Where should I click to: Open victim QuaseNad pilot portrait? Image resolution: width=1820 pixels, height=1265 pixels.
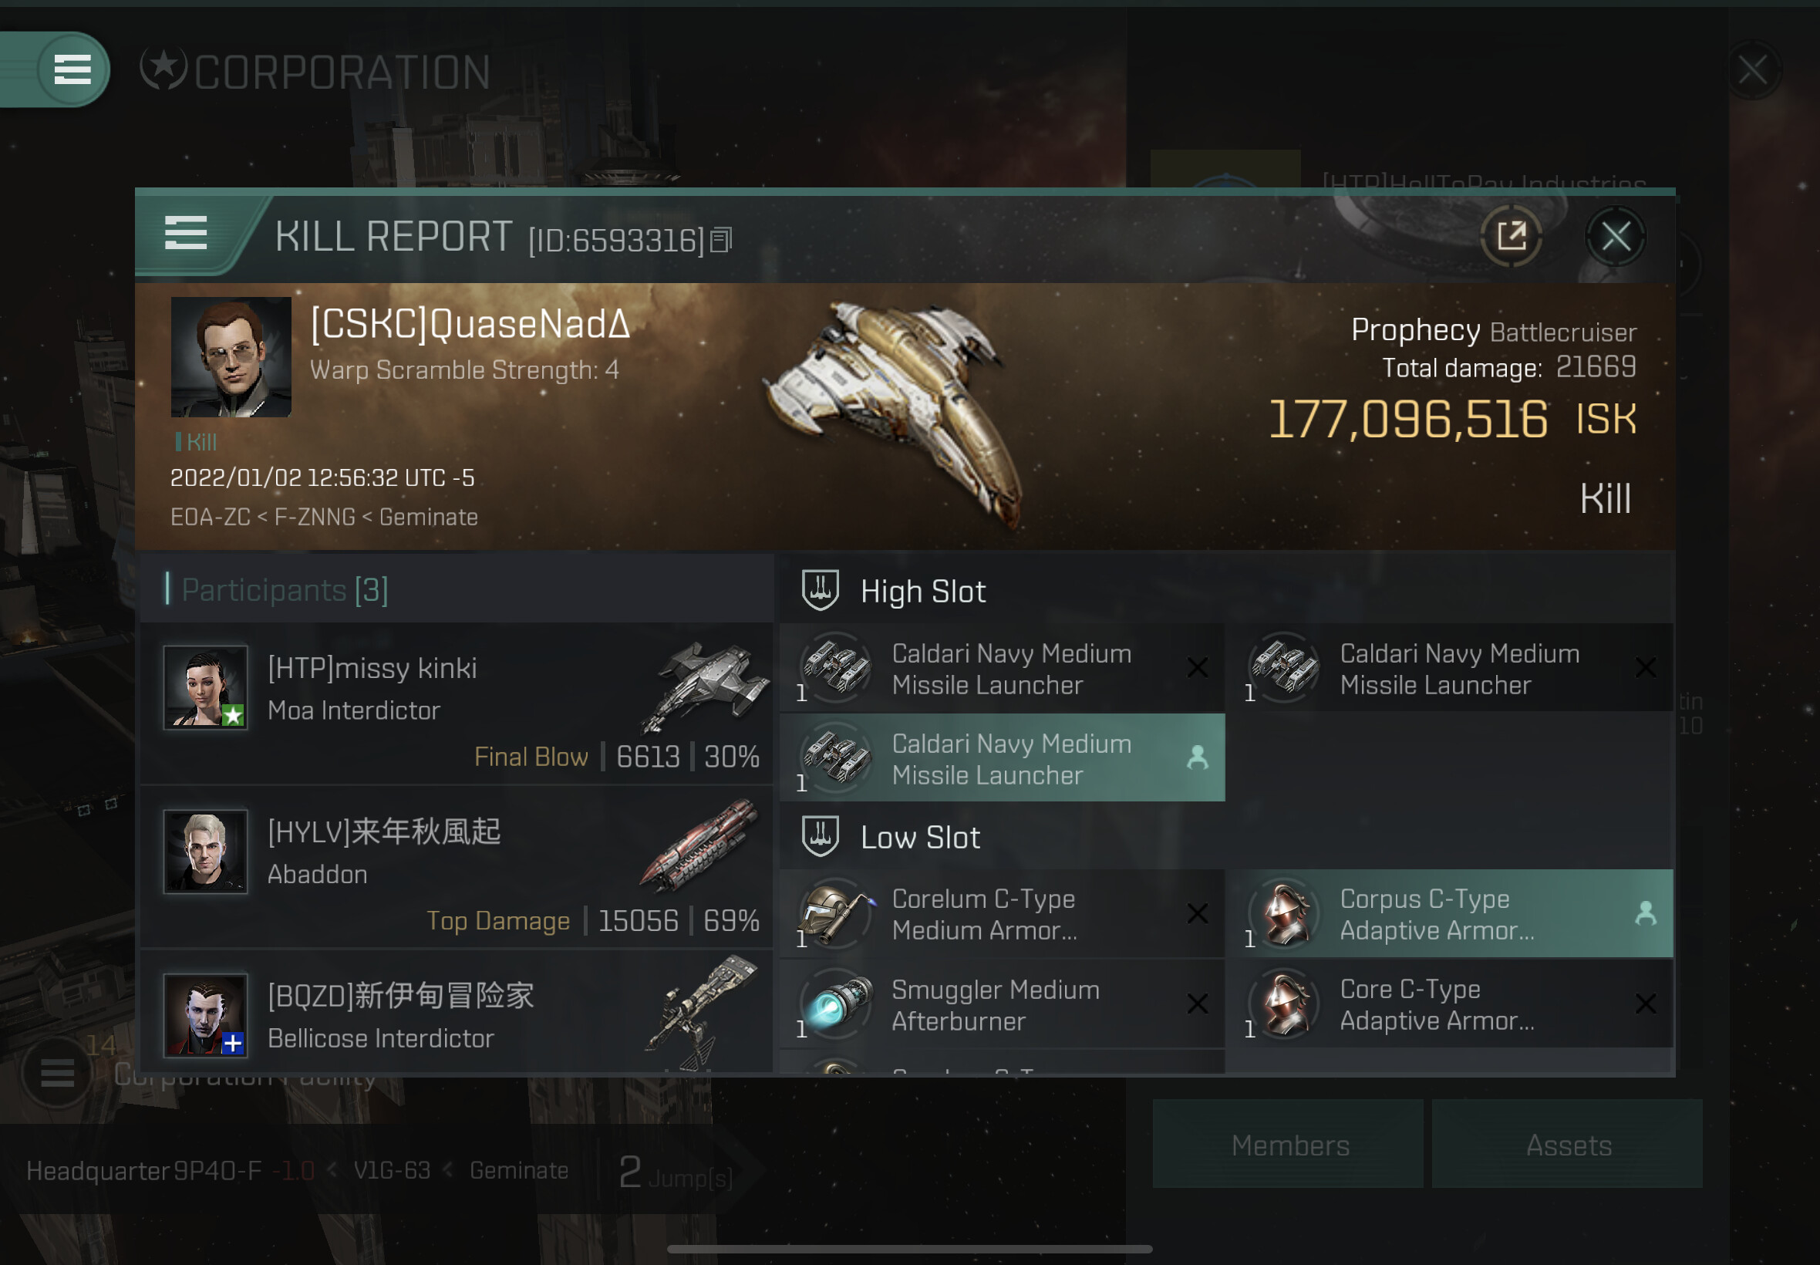tap(231, 356)
